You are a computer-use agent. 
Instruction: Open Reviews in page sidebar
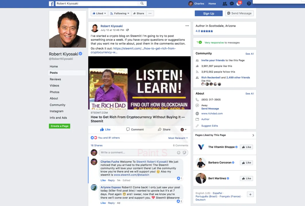pyautogui.click(x=55, y=79)
